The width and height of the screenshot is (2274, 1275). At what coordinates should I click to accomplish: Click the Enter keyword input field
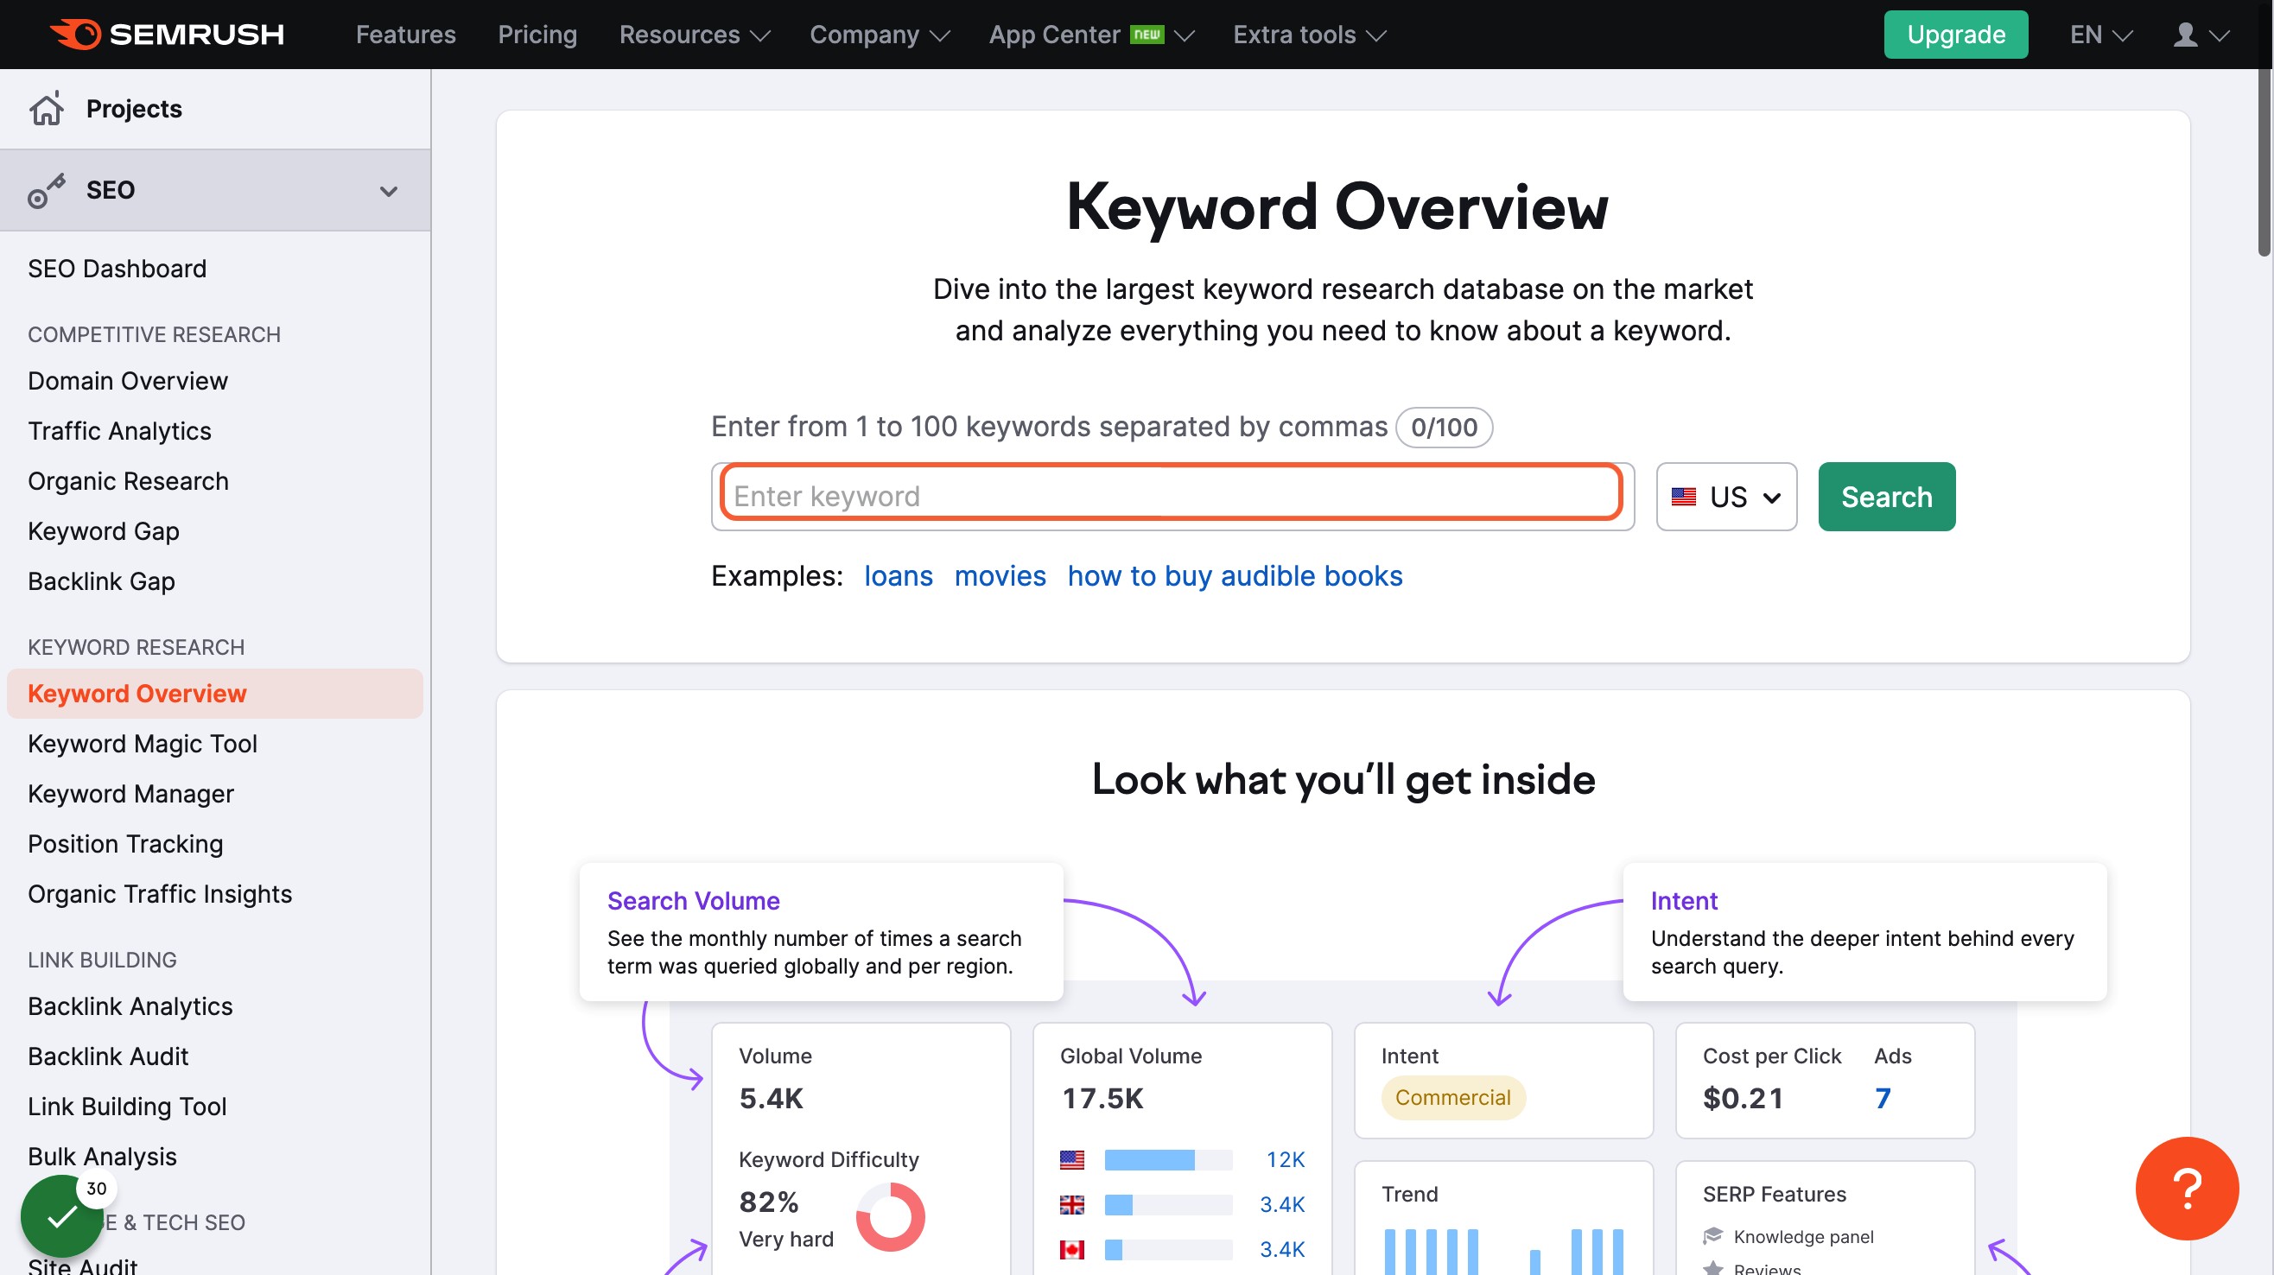tap(1172, 496)
